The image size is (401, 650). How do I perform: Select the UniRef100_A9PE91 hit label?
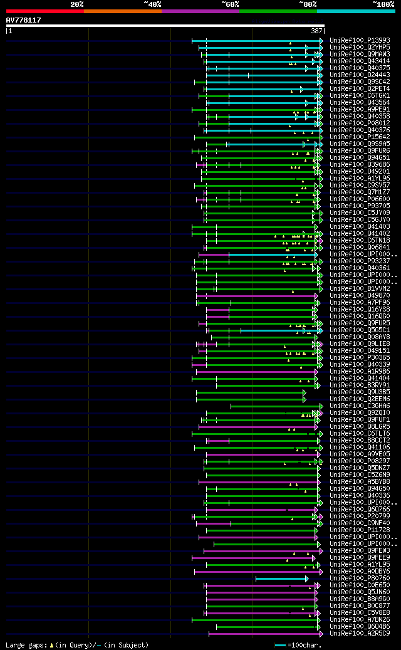(x=360, y=110)
